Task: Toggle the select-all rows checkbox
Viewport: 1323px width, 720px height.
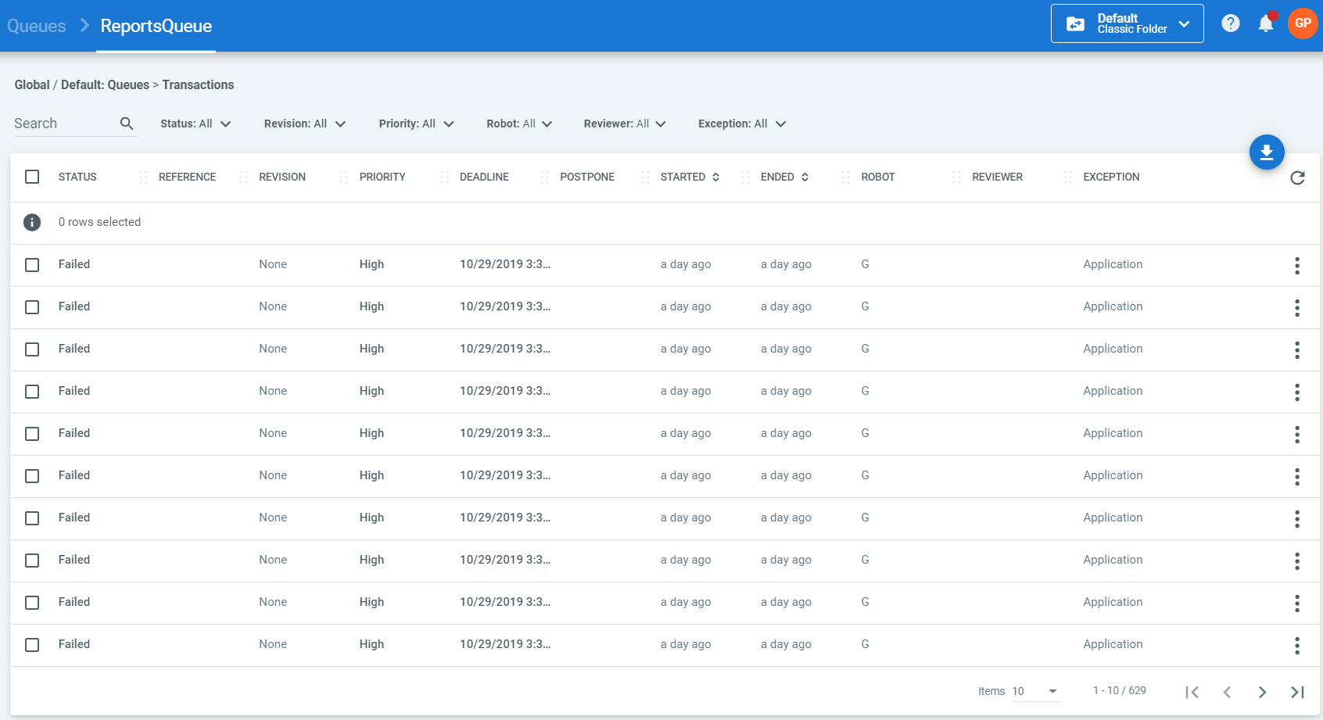Action: coord(32,177)
